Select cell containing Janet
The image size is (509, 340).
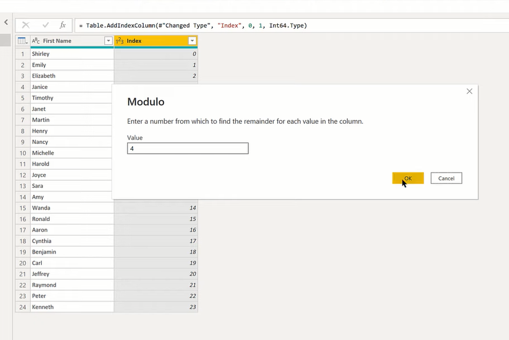tap(71, 109)
